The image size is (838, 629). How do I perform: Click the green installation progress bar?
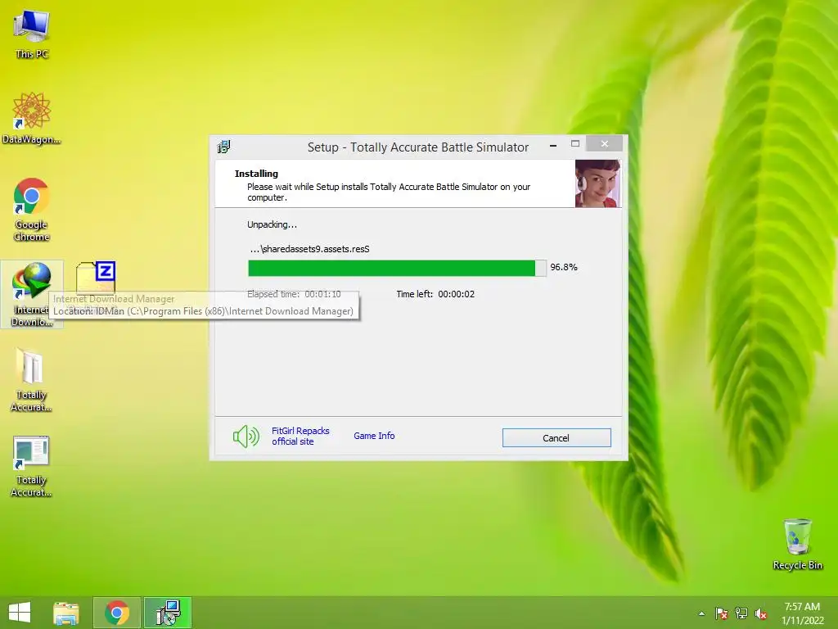coord(397,268)
